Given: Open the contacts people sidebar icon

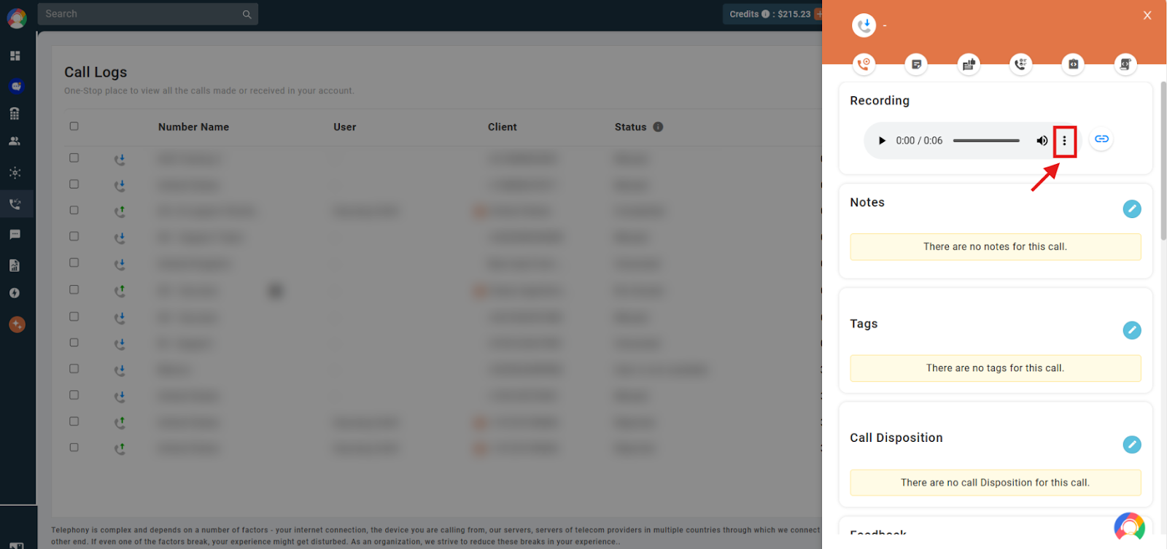Looking at the screenshot, I should pos(15,141).
